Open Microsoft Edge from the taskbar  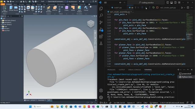point(62,107)
